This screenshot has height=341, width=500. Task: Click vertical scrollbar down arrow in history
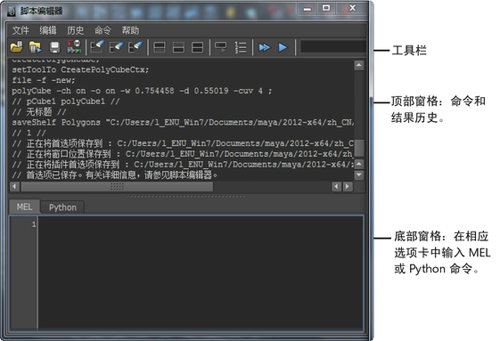click(x=359, y=175)
